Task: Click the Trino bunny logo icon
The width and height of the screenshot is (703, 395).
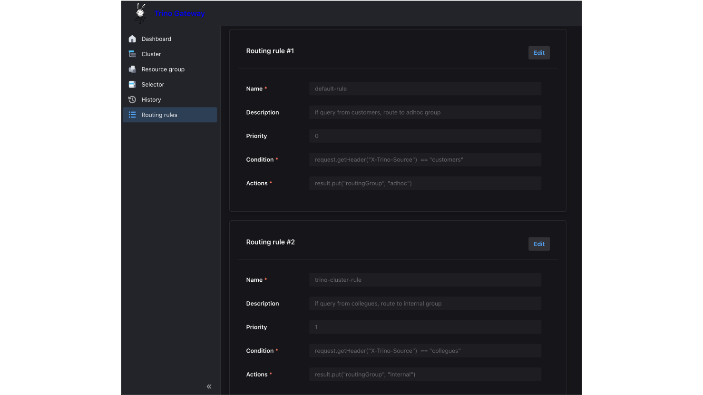Action: (140, 13)
